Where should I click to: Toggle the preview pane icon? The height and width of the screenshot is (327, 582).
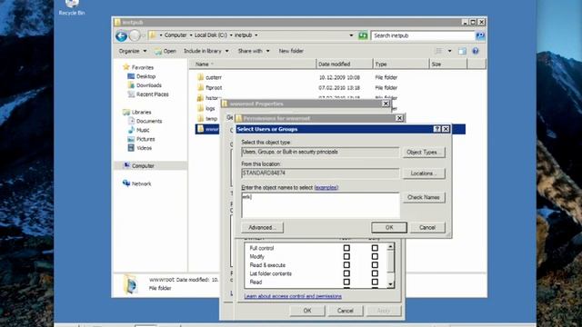462,51
